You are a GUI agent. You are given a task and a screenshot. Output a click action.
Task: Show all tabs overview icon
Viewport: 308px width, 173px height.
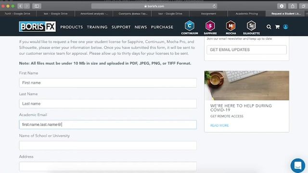tap(304, 6)
